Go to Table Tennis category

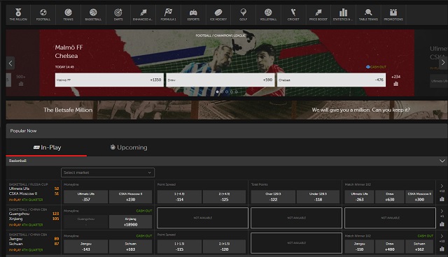point(368,15)
